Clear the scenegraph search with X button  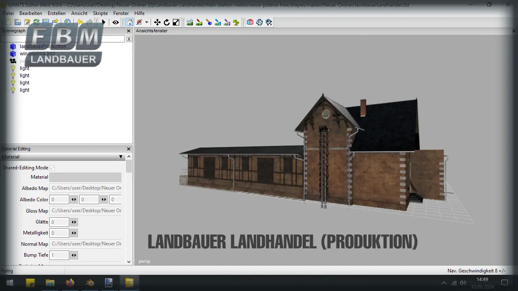pyautogui.click(x=129, y=39)
